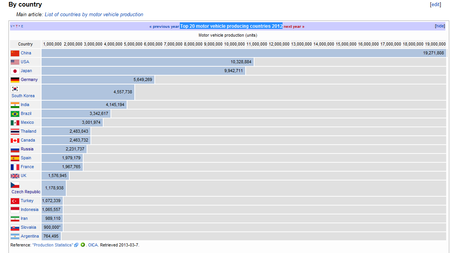Click China's 19,271,808 production value

pyautogui.click(x=433, y=53)
